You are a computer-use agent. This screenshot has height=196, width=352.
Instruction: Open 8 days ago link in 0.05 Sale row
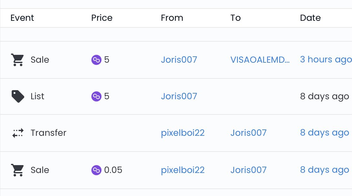click(x=325, y=170)
